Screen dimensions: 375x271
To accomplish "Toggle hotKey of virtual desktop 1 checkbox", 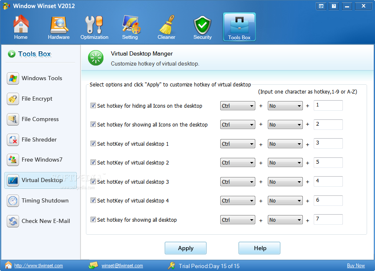I will coord(93,143).
